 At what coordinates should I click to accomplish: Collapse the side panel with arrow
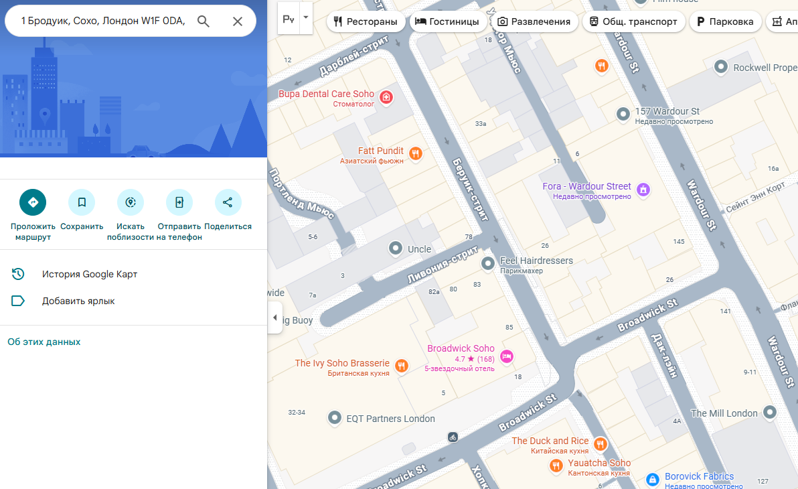pyautogui.click(x=274, y=318)
